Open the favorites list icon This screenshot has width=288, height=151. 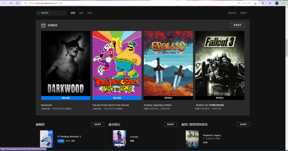(x=270, y=3)
